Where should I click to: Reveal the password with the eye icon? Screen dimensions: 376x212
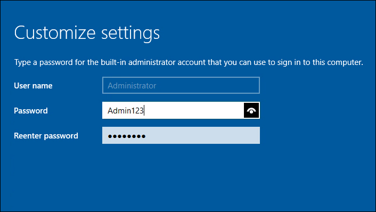pos(251,110)
